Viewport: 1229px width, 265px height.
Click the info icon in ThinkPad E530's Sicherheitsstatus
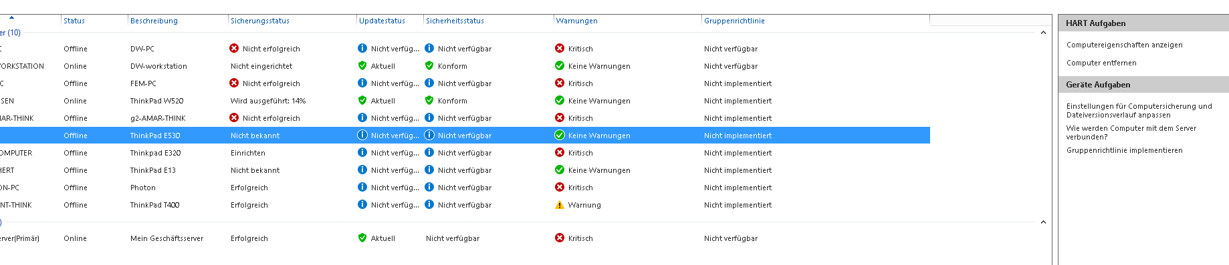(429, 135)
